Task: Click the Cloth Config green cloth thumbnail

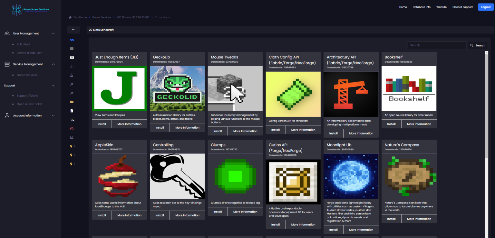Action: (293, 94)
